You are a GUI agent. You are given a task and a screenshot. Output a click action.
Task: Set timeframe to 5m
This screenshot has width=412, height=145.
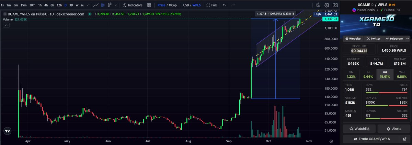click(x=15, y=5)
